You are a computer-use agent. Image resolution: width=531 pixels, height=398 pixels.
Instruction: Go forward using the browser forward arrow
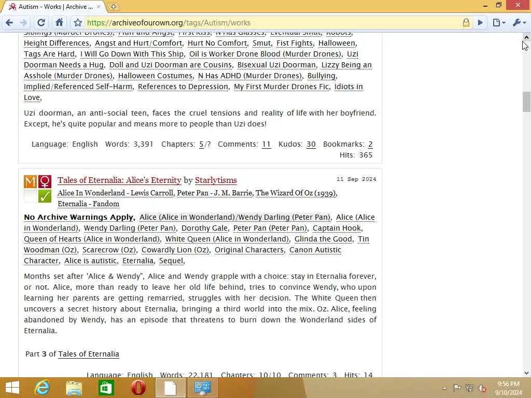23,23
